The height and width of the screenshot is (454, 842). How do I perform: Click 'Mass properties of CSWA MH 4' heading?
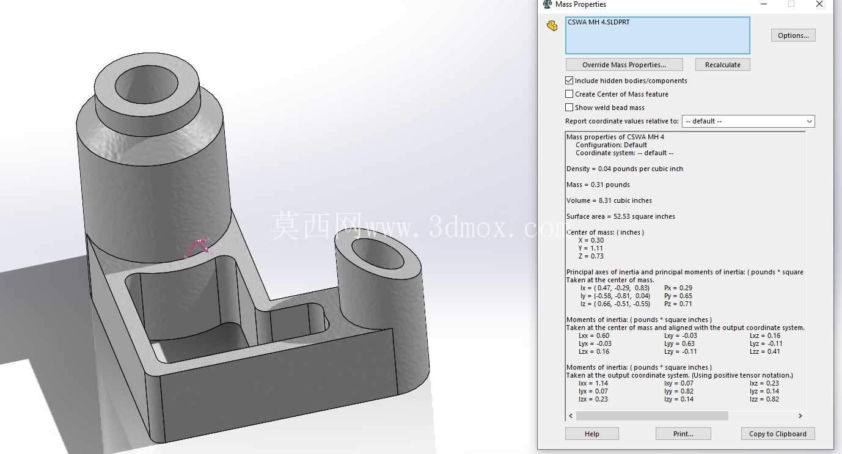point(615,137)
